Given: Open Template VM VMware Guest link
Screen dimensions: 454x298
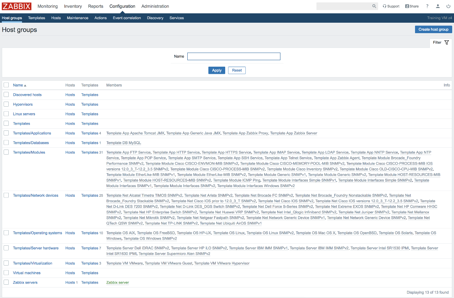Looking at the screenshot, I should pos(169,263).
